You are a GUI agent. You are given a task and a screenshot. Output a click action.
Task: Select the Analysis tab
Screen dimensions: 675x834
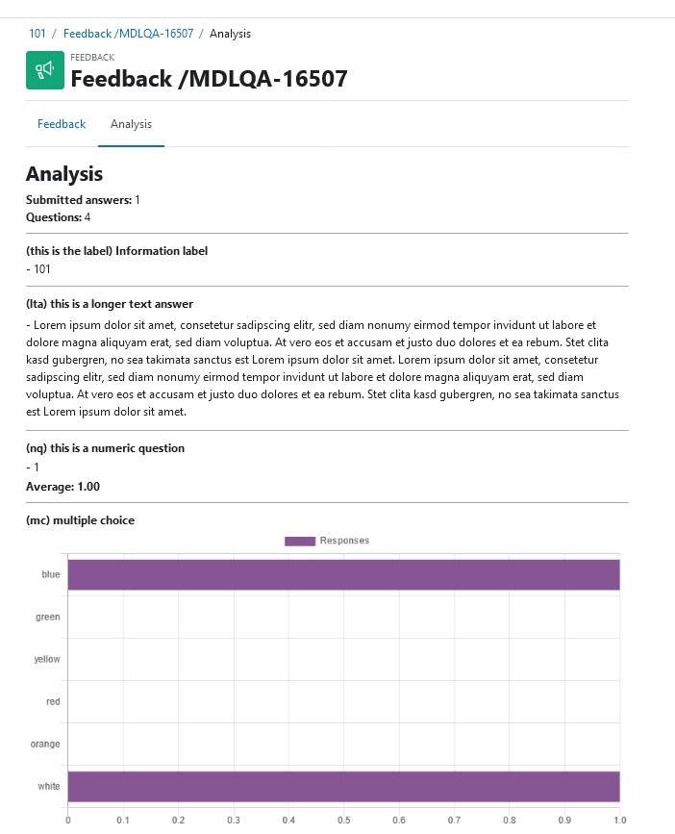[132, 124]
